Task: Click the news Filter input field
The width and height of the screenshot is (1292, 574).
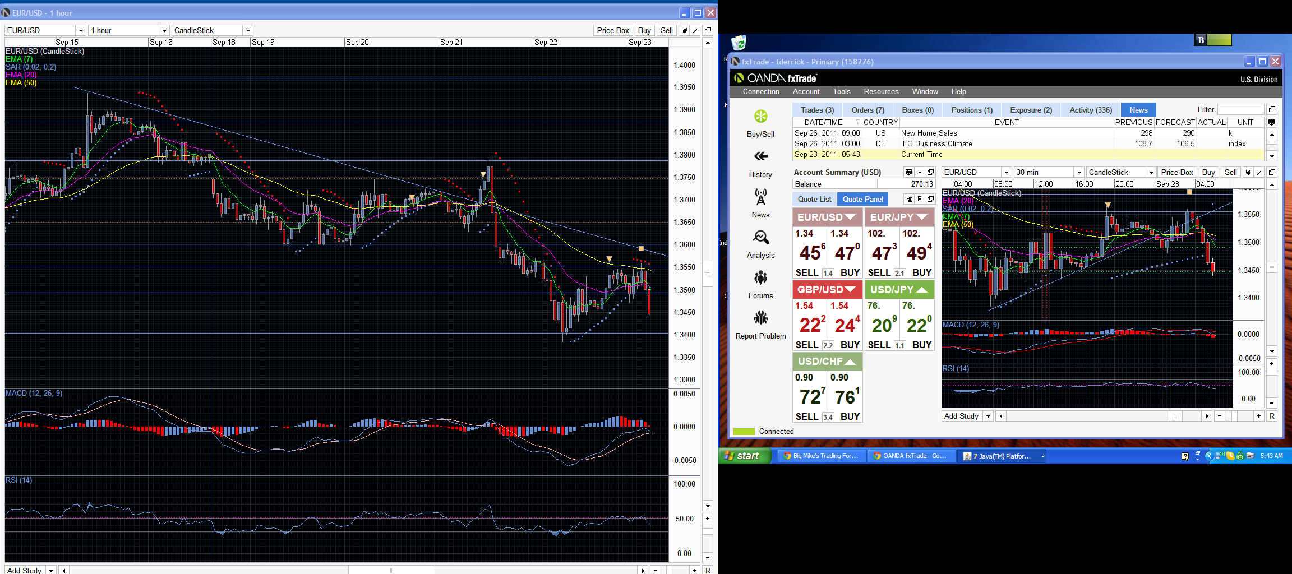Action: tap(1240, 109)
